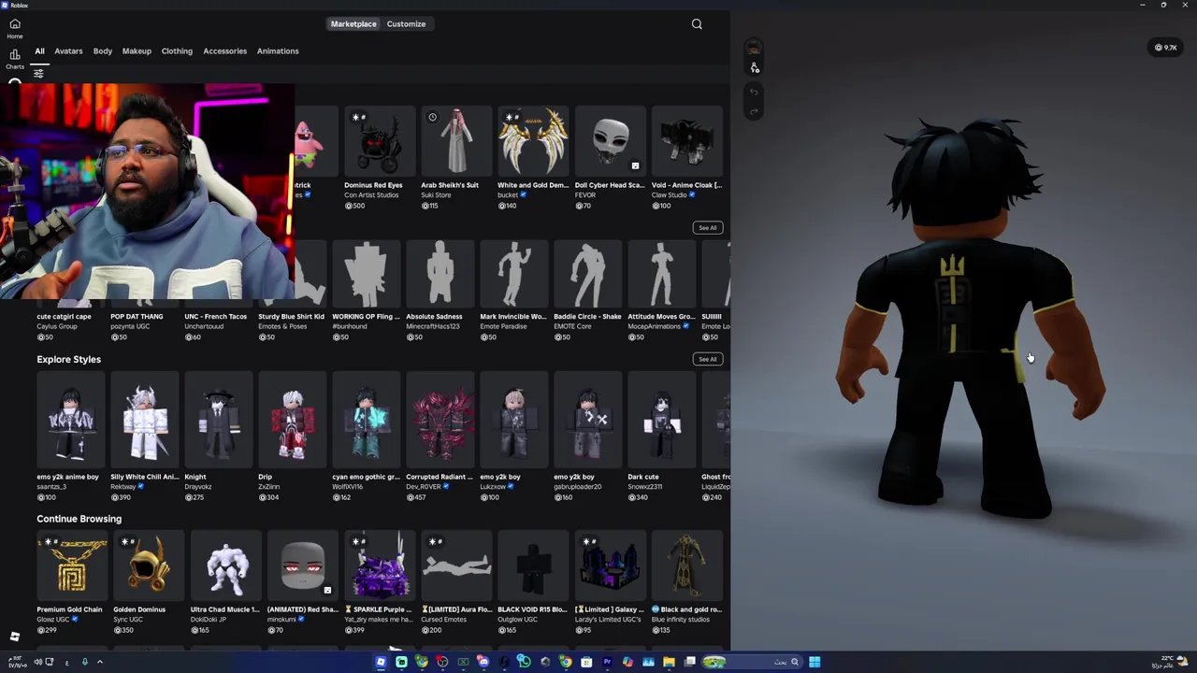
Task: Open the Robux balance 9.7K
Action: (1166, 48)
